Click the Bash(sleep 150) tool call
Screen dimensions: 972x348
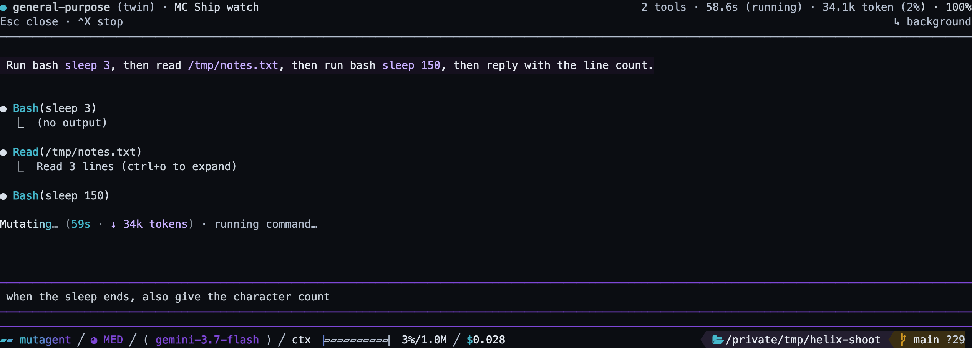[61, 196]
